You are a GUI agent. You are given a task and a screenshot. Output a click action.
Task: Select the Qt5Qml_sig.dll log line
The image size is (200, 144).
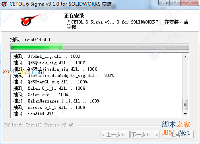click(47, 56)
